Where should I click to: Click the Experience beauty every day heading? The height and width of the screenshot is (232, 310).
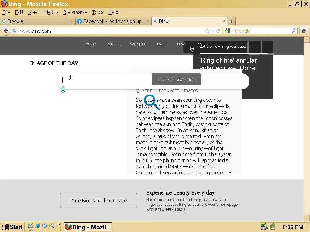[x=180, y=192]
